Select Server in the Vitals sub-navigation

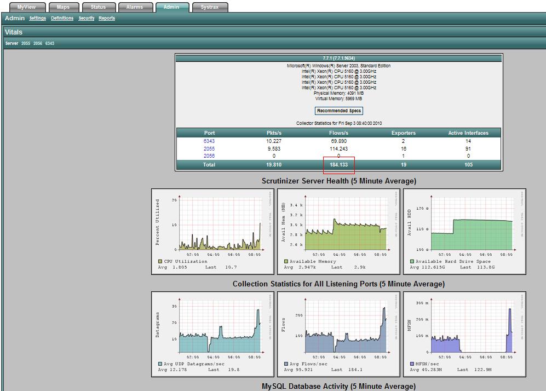tap(12, 43)
